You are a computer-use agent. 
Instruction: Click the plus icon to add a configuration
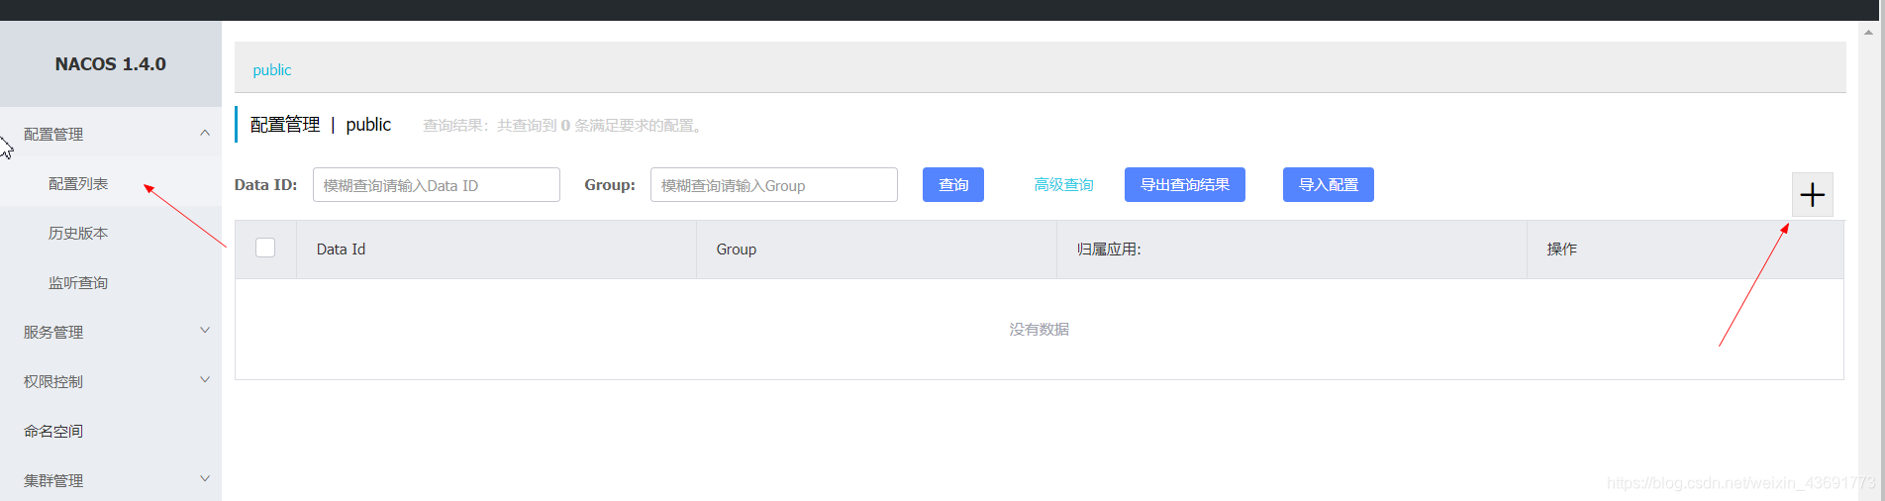(1812, 194)
